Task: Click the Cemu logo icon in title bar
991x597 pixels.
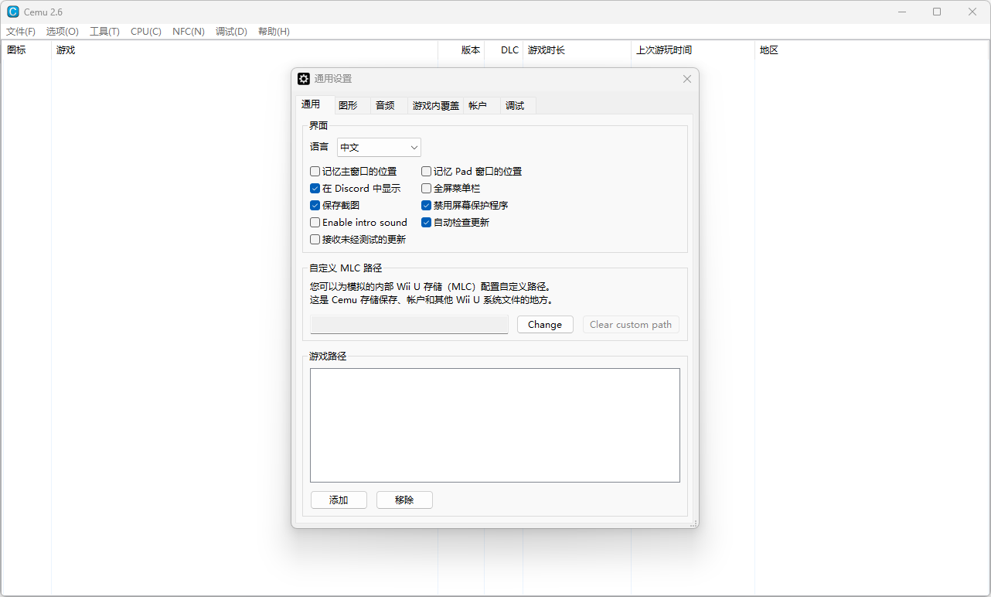Action: (13, 12)
